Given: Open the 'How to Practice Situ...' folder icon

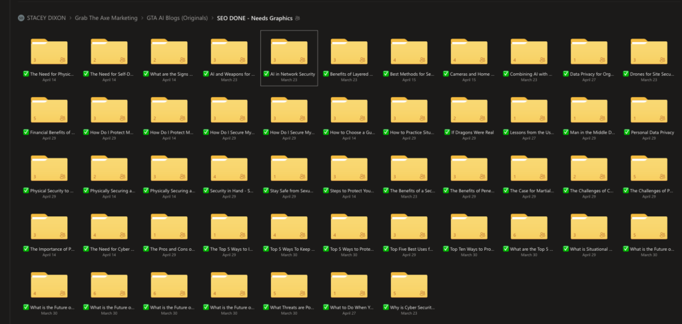Looking at the screenshot, I should tap(410, 110).
